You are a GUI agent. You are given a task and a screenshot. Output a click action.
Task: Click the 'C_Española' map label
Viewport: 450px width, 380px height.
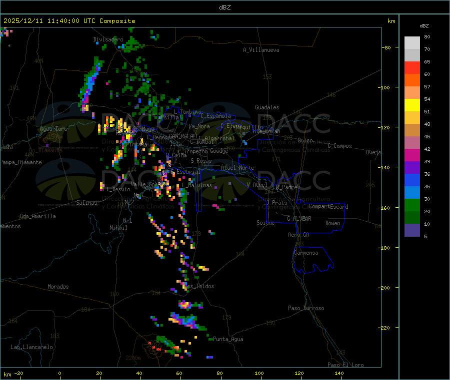[x=215, y=116]
